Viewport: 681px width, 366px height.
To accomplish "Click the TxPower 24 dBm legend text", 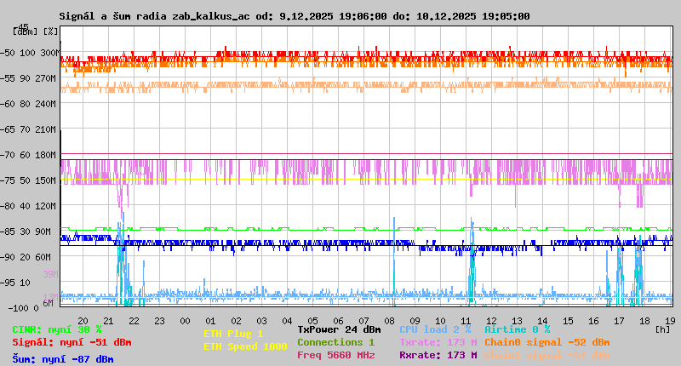I will point(339,329).
